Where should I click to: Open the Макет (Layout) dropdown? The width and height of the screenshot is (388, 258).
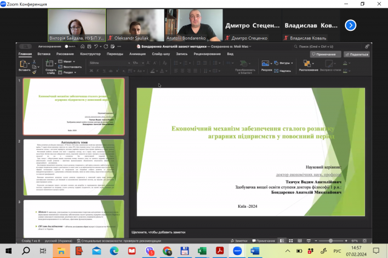[68, 62]
